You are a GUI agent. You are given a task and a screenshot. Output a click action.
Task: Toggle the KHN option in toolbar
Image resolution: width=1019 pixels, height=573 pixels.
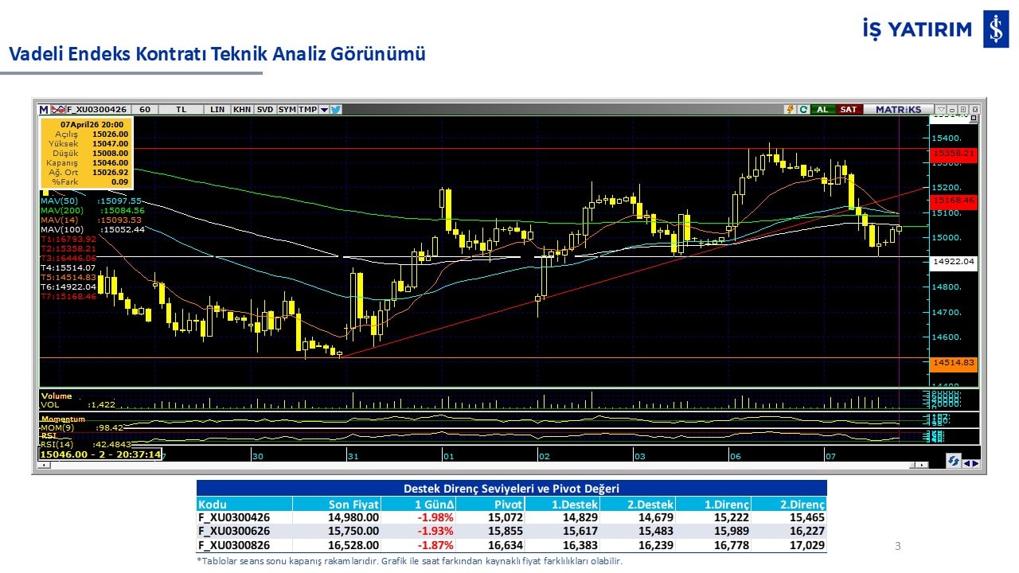point(242,109)
